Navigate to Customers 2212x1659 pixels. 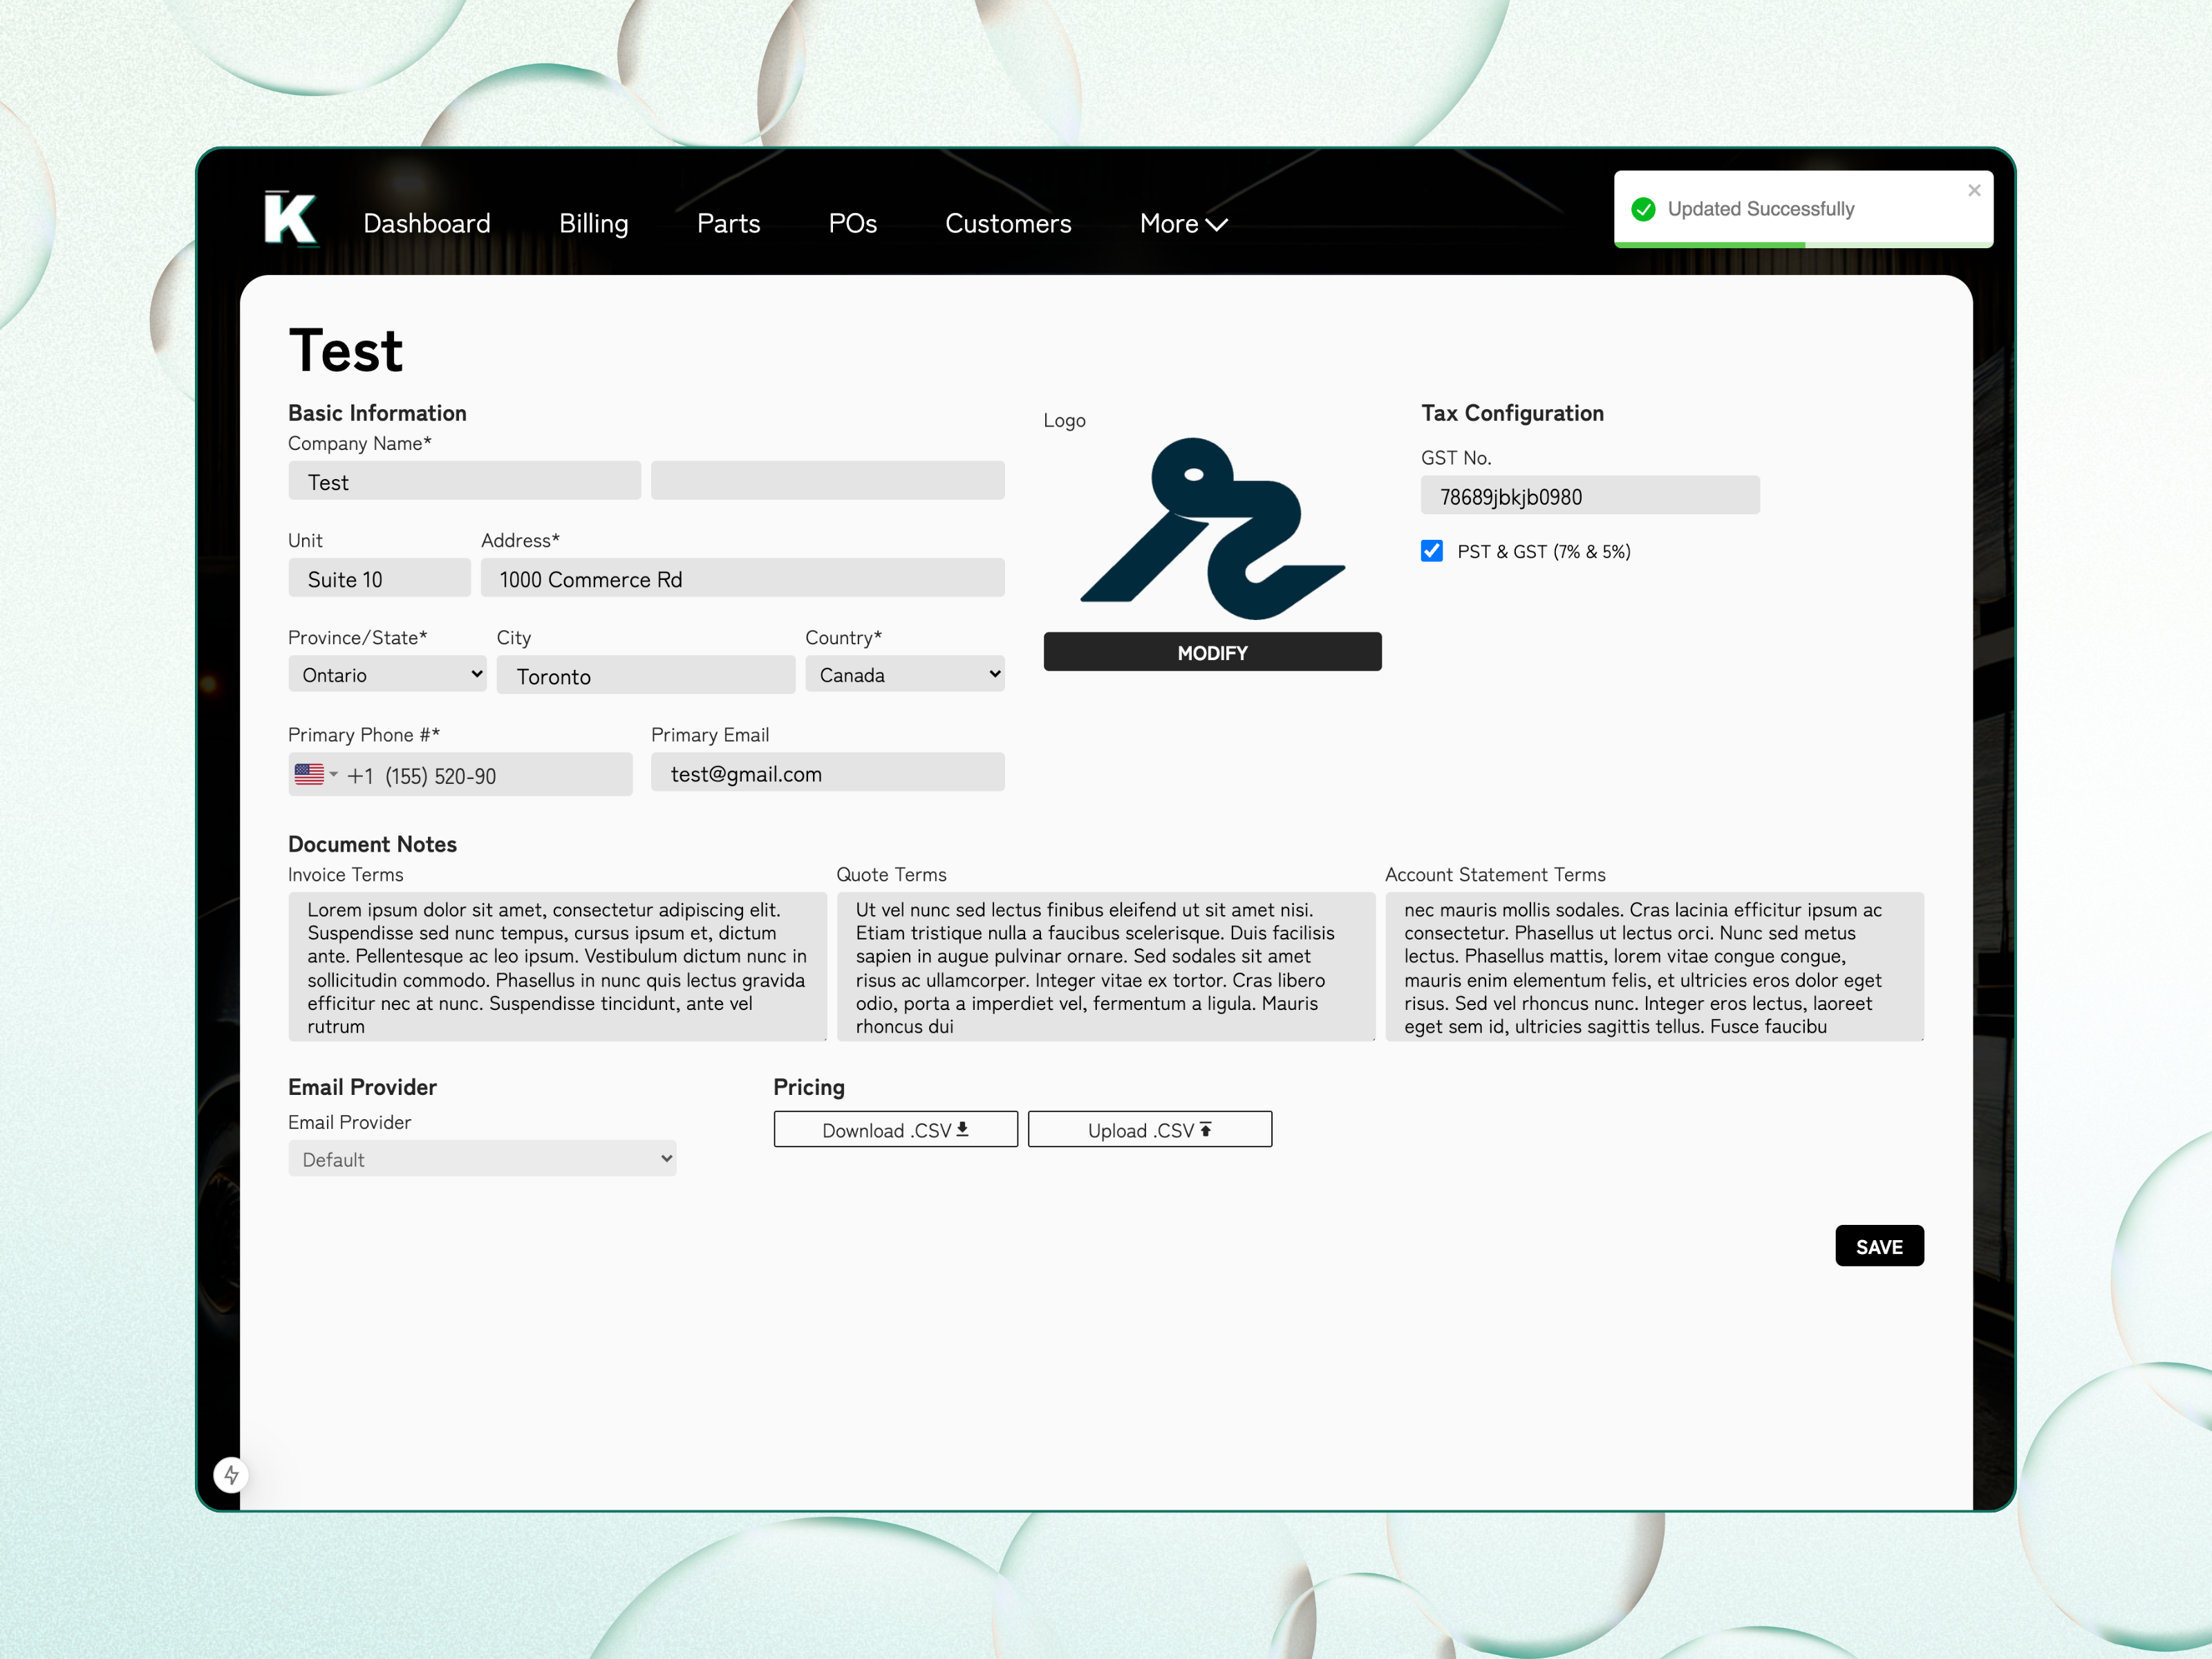pos(1008,224)
